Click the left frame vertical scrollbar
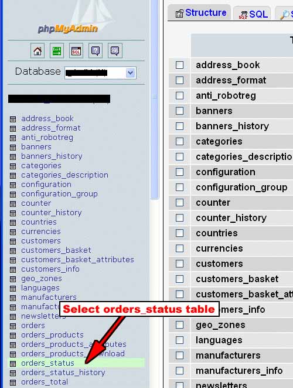The width and height of the screenshot is (293, 388). tap(154, 99)
